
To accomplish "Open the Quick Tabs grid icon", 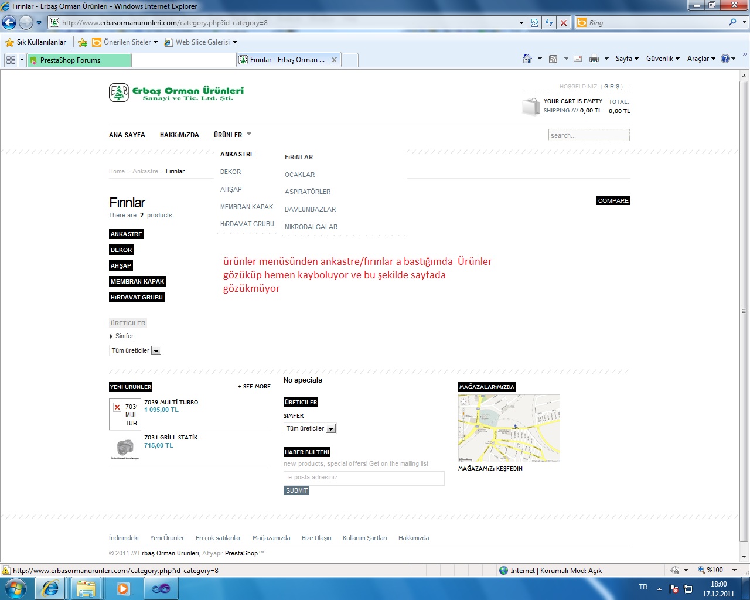I will click(11, 60).
